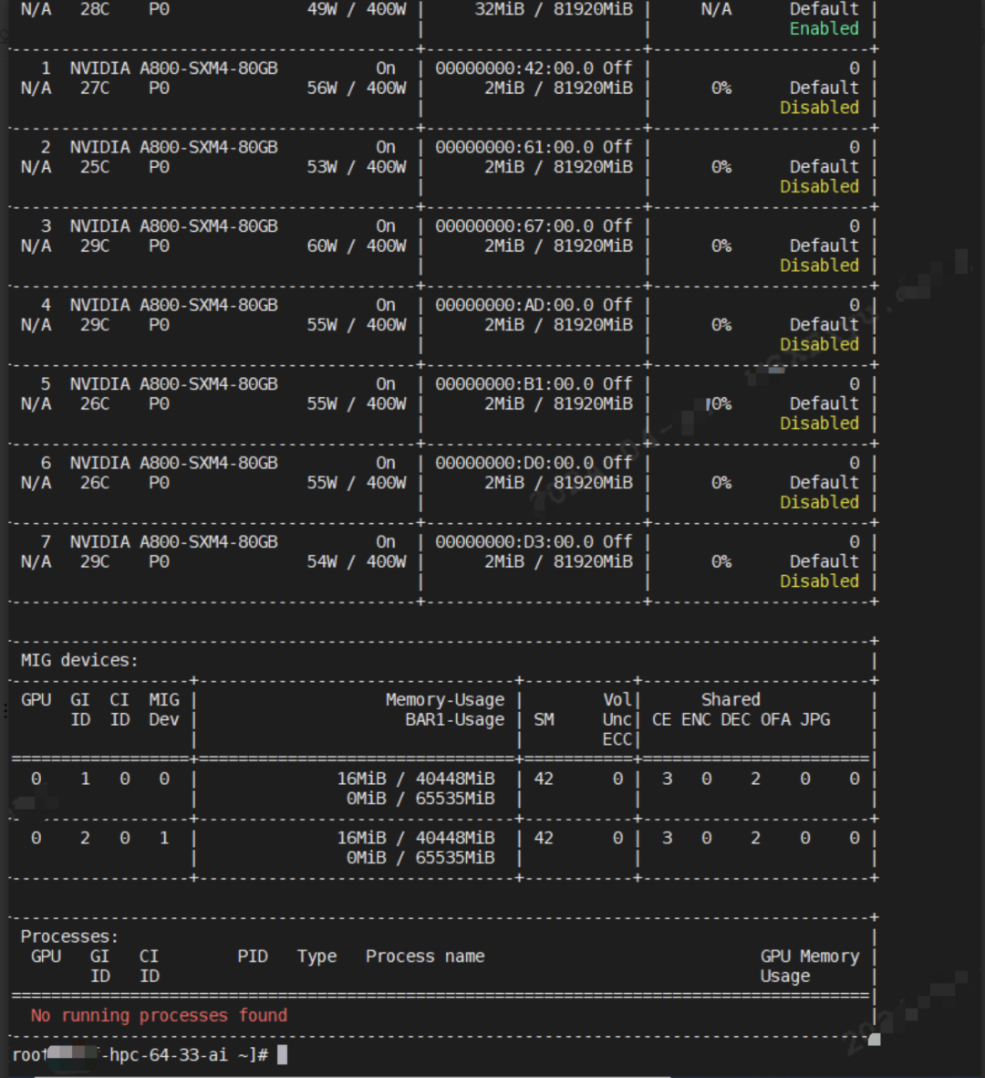Click the 'SM' column header

click(544, 720)
